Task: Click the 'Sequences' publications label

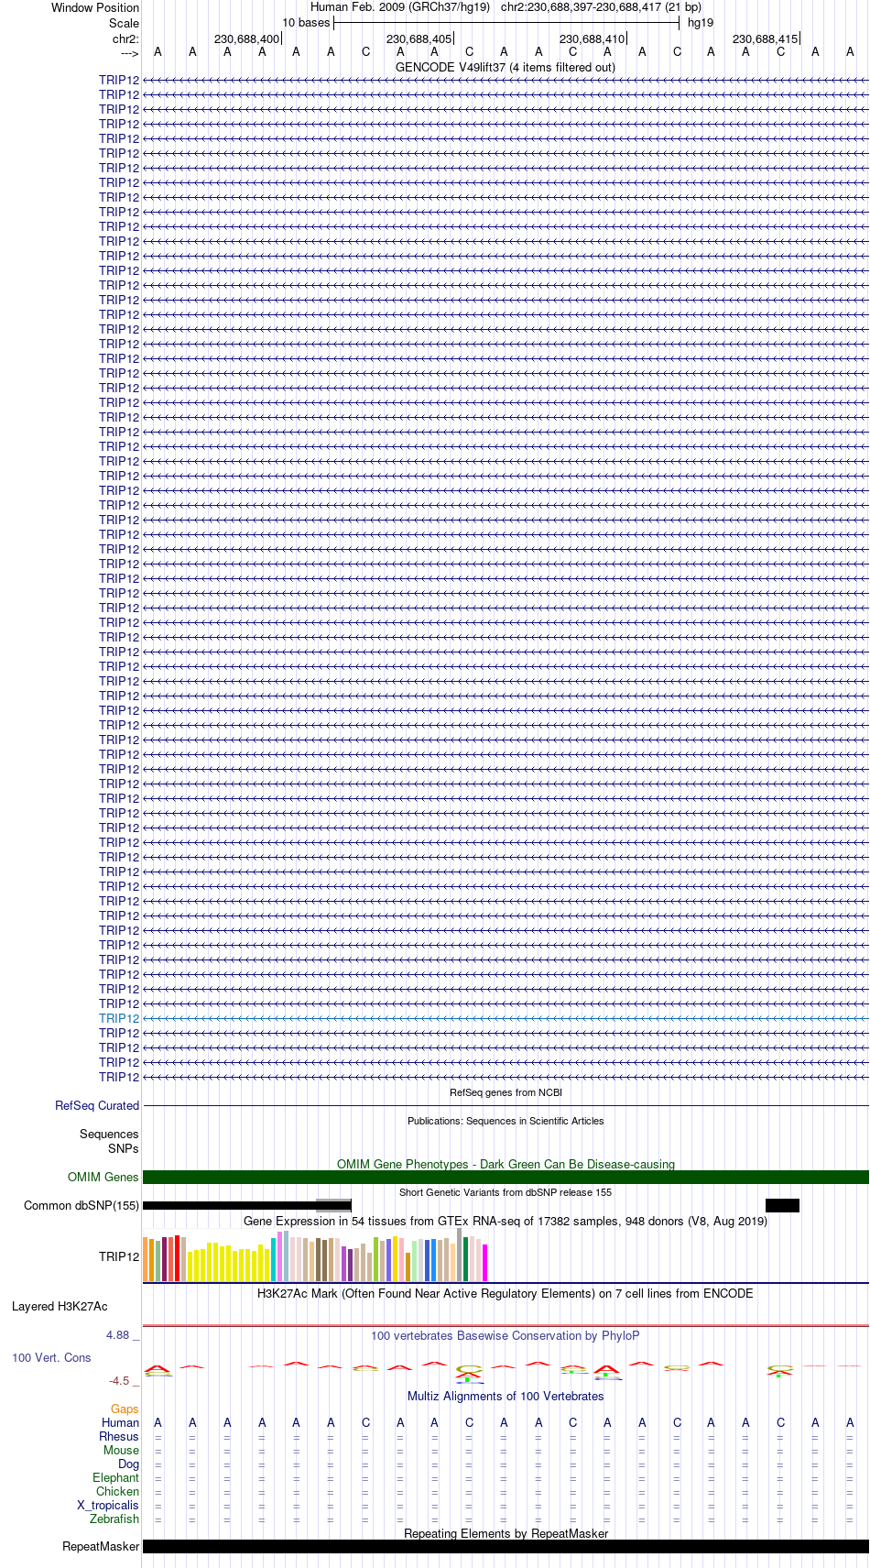Action: pyautogui.click(x=109, y=1134)
